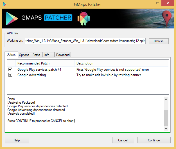Click 'Google Play services dependencies detected' log line
The height and width of the screenshot is (149, 176).
[37, 106]
